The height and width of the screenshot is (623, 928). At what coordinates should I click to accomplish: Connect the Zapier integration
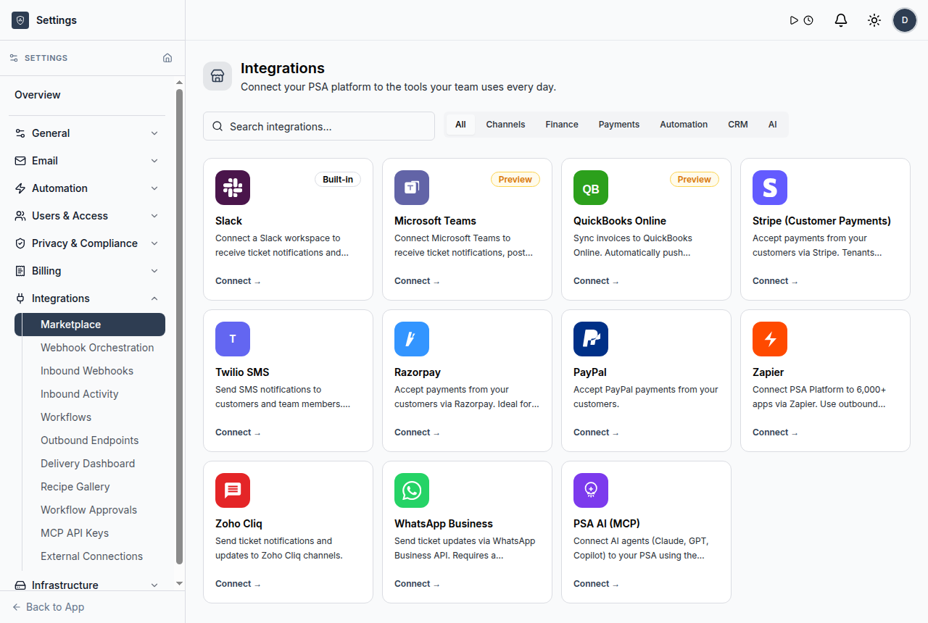click(775, 432)
